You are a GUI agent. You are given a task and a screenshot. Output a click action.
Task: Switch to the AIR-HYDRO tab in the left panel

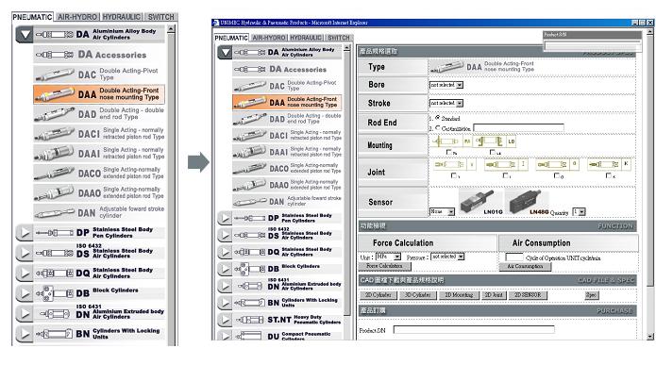[77, 17]
